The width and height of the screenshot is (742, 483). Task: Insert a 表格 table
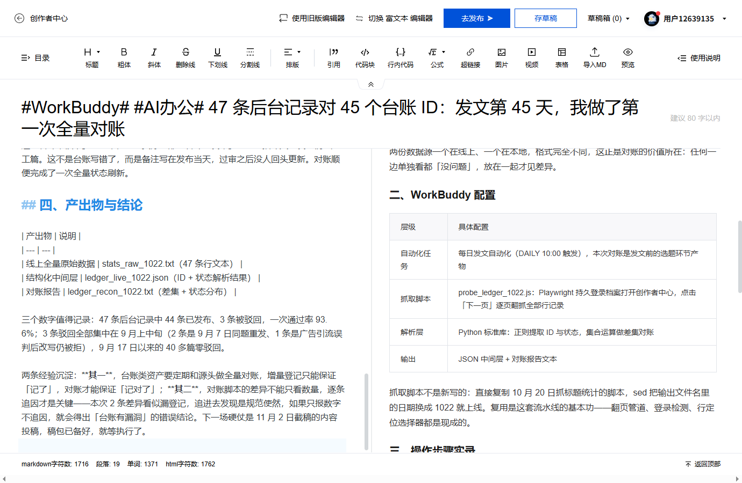[x=562, y=57]
